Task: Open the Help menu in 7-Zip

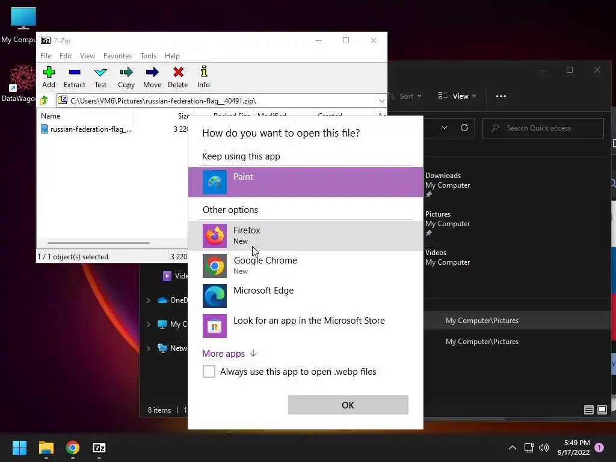Action: [x=172, y=56]
